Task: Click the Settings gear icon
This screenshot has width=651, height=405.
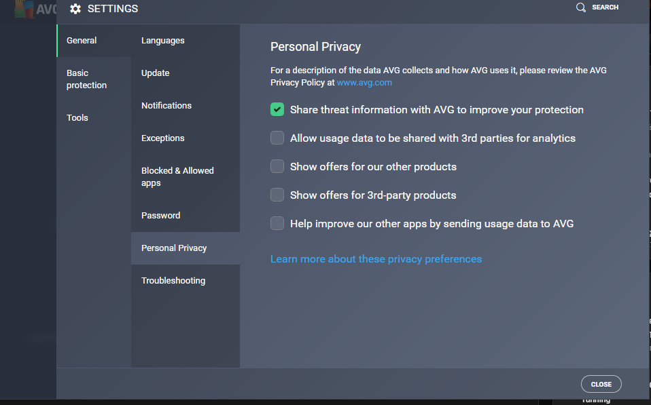Action: pos(75,9)
